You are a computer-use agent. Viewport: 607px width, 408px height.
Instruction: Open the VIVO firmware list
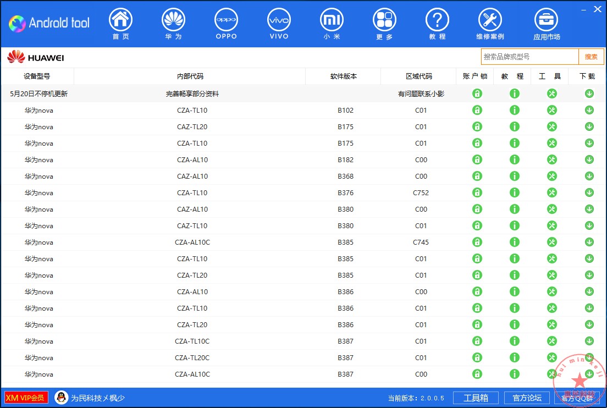coord(279,23)
